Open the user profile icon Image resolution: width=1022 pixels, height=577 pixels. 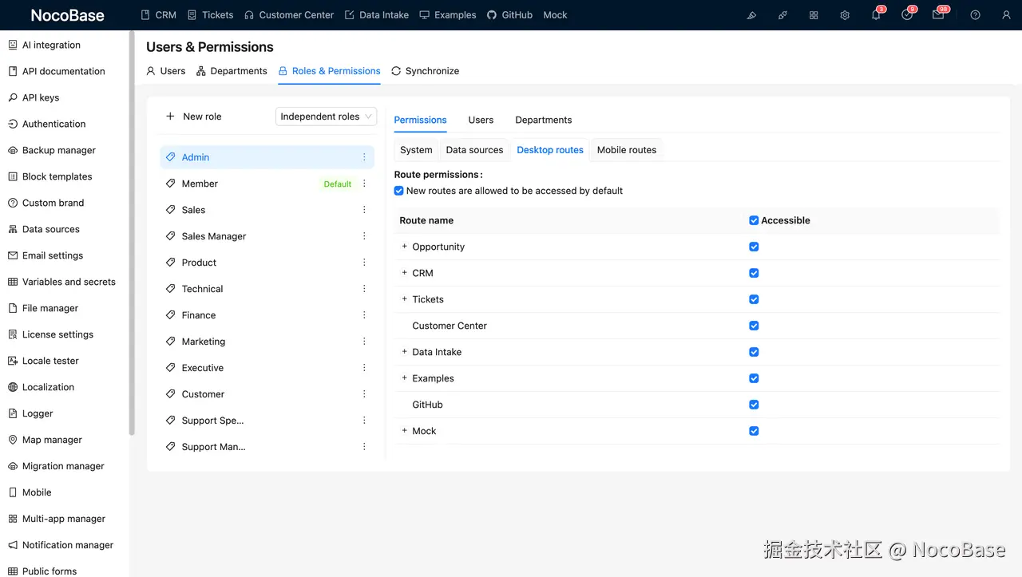(x=1006, y=14)
